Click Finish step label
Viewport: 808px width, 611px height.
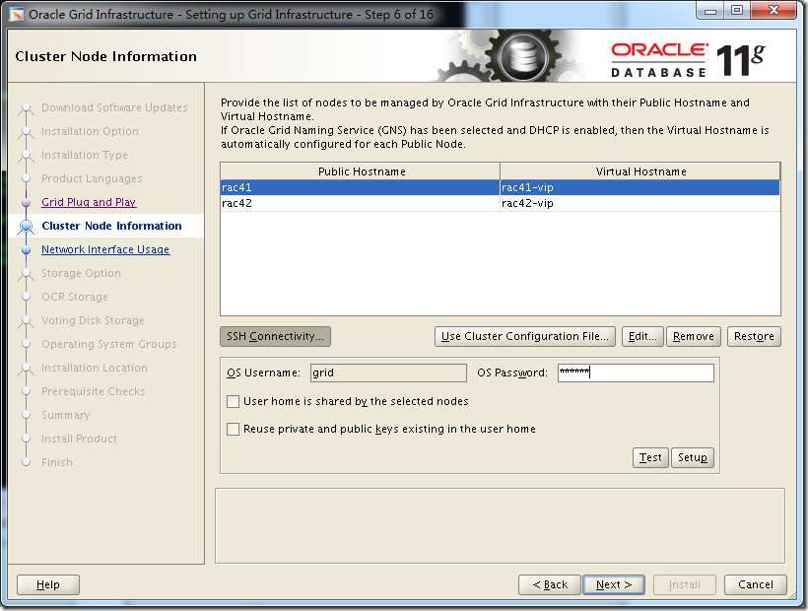57,462
